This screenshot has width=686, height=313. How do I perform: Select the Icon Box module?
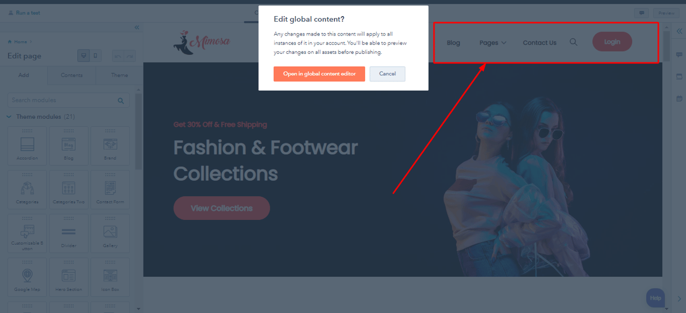(110, 278)
